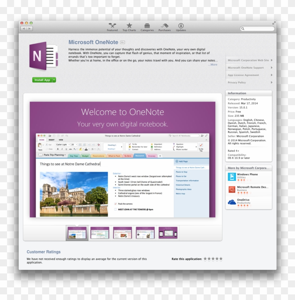Rate the application one star

click(205, 259)
